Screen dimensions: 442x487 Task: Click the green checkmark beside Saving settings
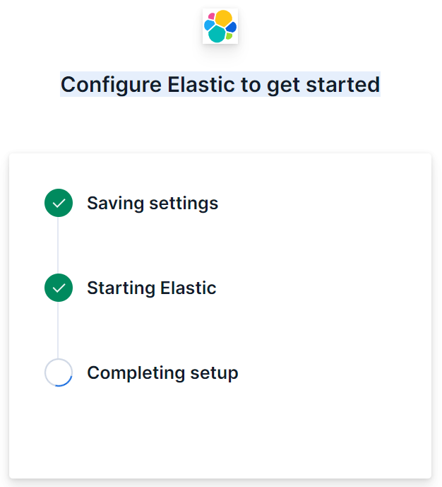[x=59, y=204]
